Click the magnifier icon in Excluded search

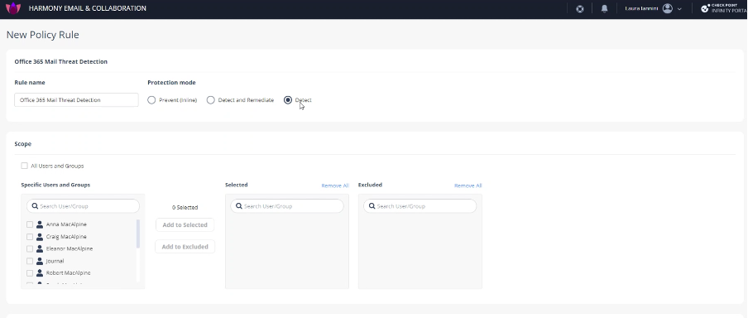[x=372, y=206]
